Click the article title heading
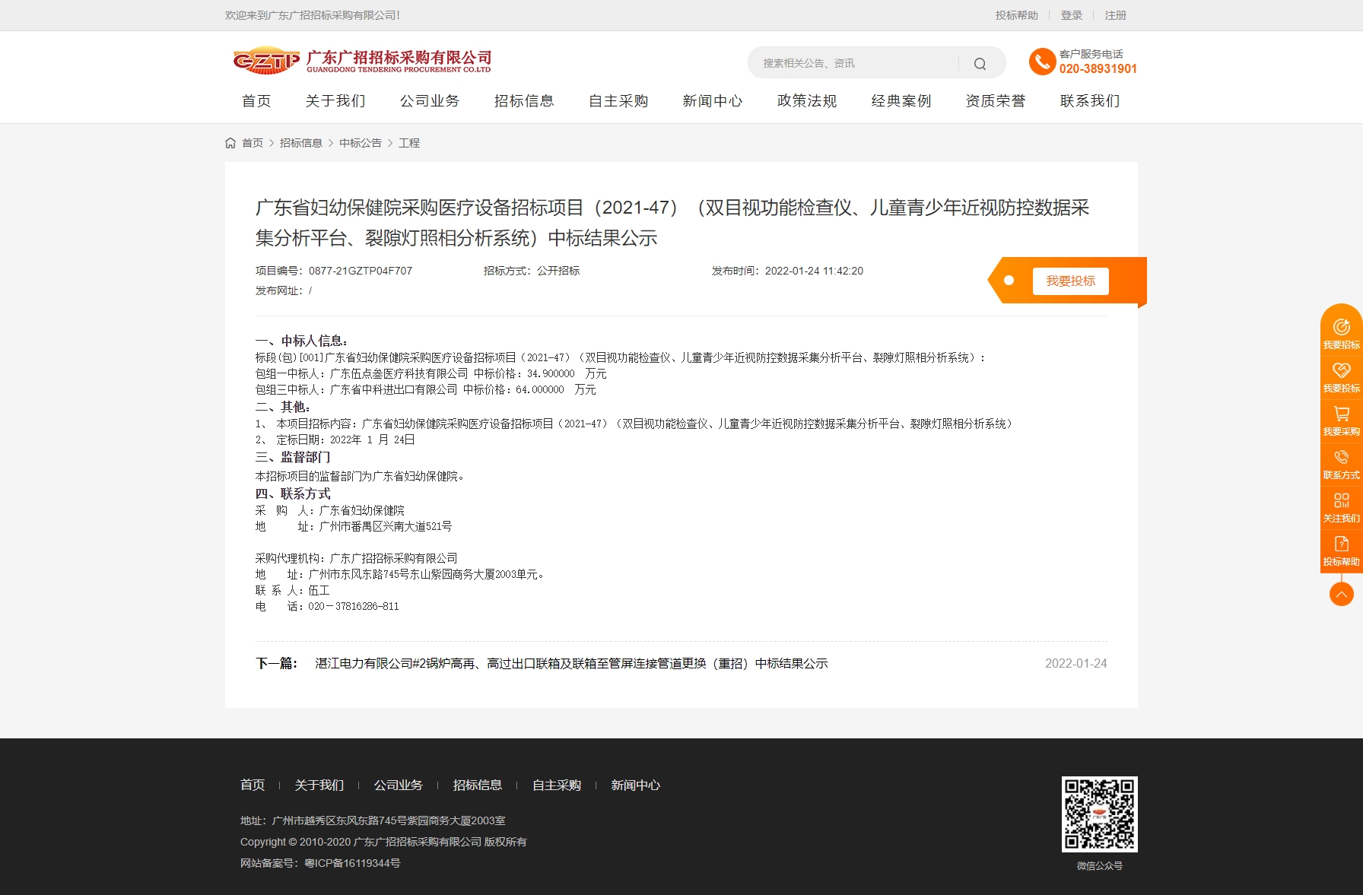 pyautogui.click(x=672, y=223)
